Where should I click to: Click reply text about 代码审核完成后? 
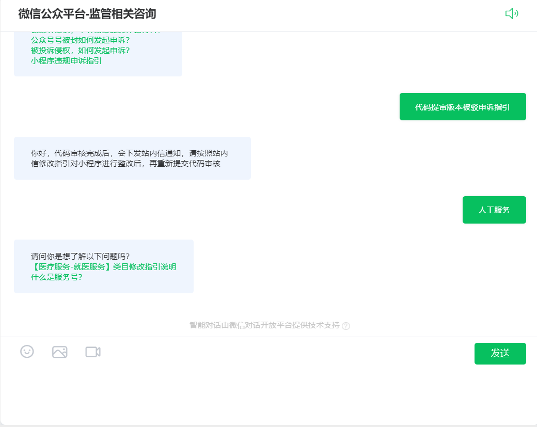tap(130, 159)
